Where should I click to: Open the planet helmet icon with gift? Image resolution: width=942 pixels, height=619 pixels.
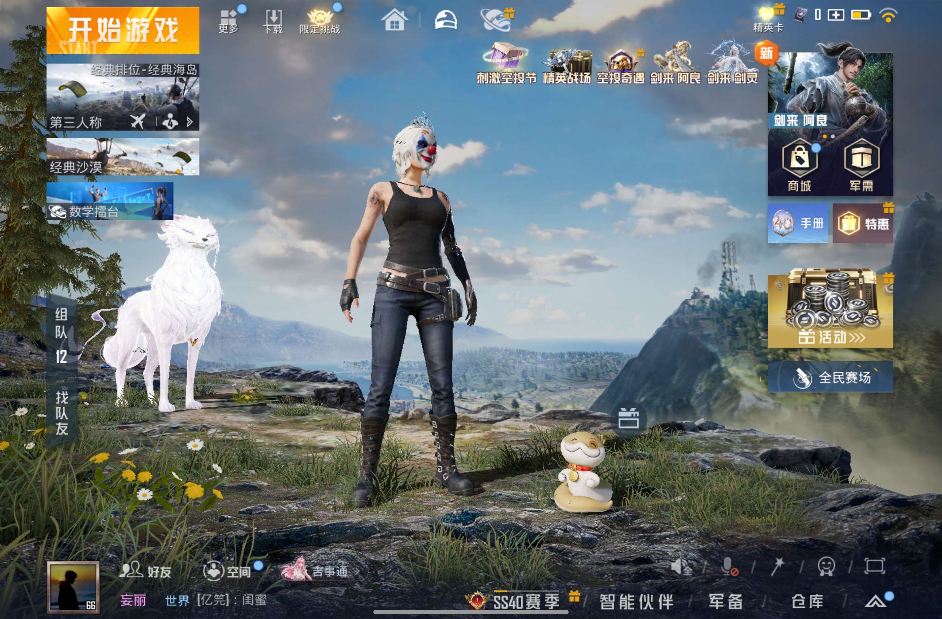tap(496, 20)
